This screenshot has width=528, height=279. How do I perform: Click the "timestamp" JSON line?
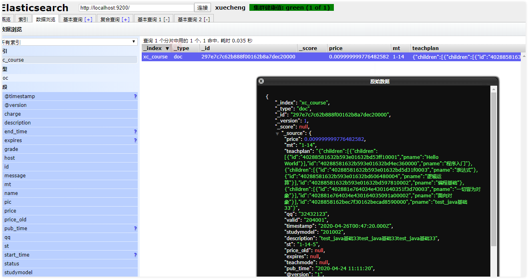click(x=339, y=226)
